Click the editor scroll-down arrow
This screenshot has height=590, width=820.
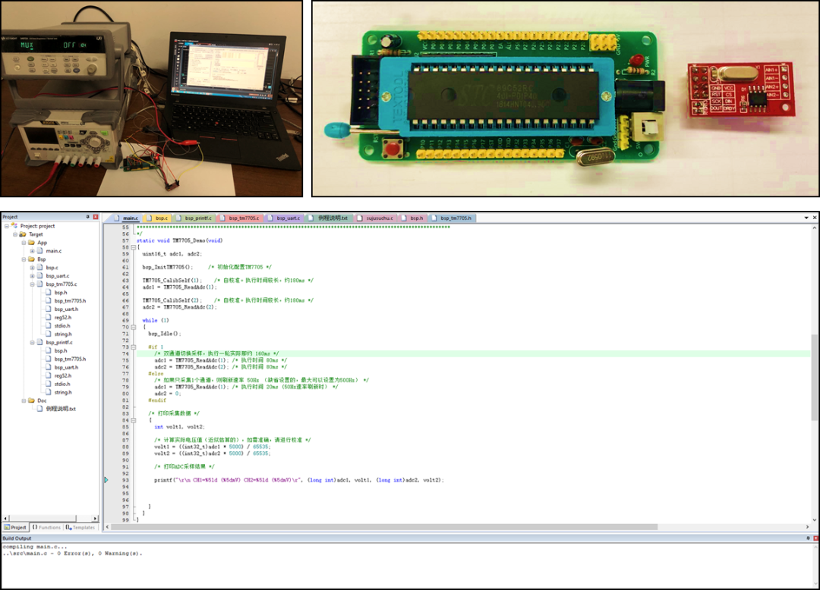tap(815, 520)
